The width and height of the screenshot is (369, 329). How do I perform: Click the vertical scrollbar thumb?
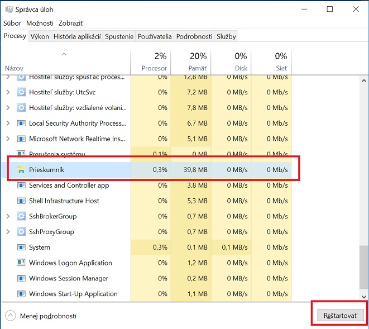[x=364, y=268]
